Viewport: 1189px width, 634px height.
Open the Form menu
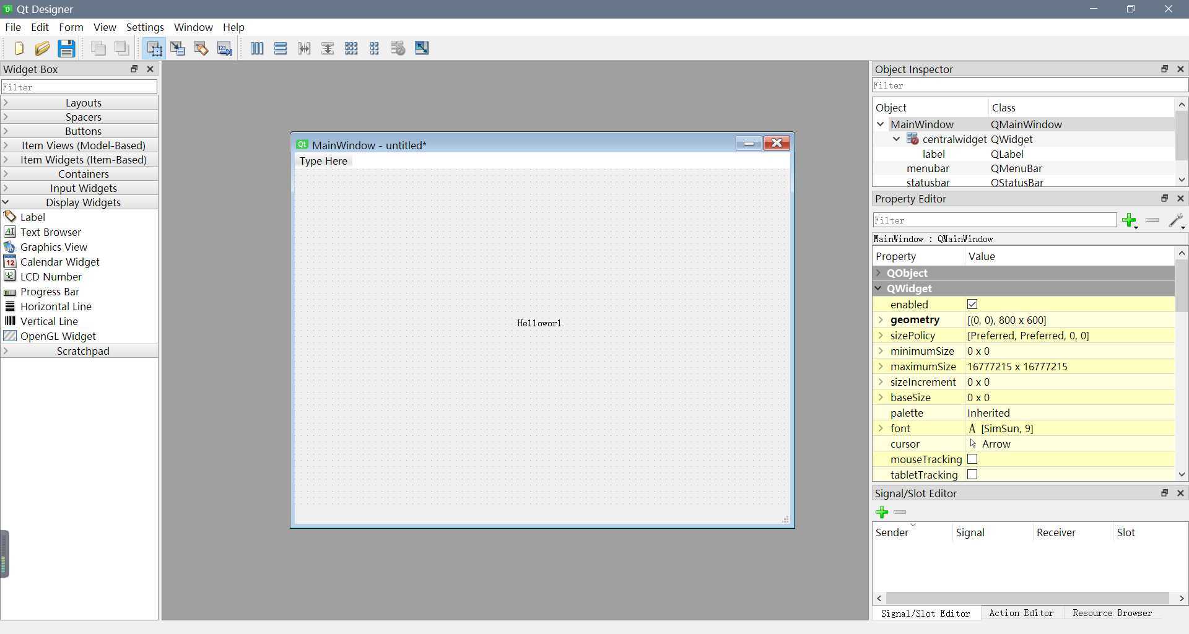71,27
